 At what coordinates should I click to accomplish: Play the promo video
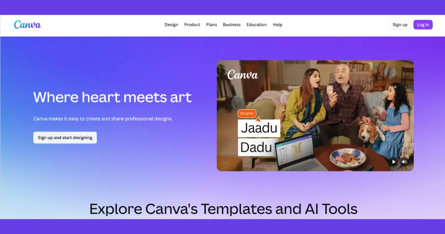click(x=393, y=162)
